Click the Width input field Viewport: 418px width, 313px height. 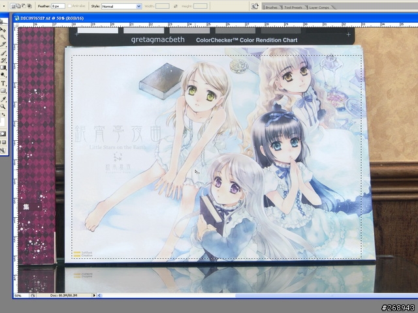pyautogui.click(x=163, y=6)
